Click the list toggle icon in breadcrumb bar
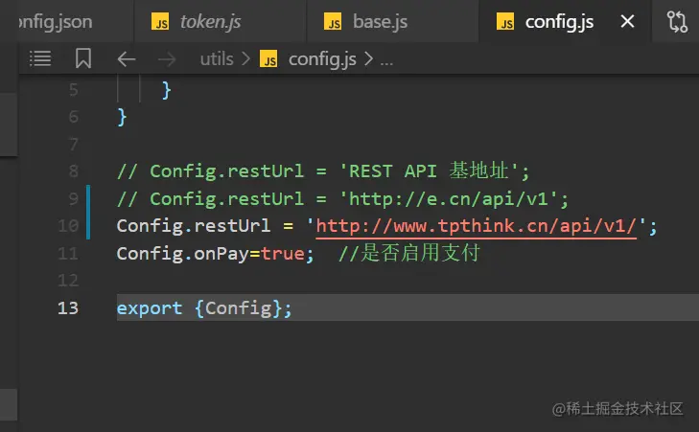This screenshot has height=432, width=699. click(x=40, y=58)
